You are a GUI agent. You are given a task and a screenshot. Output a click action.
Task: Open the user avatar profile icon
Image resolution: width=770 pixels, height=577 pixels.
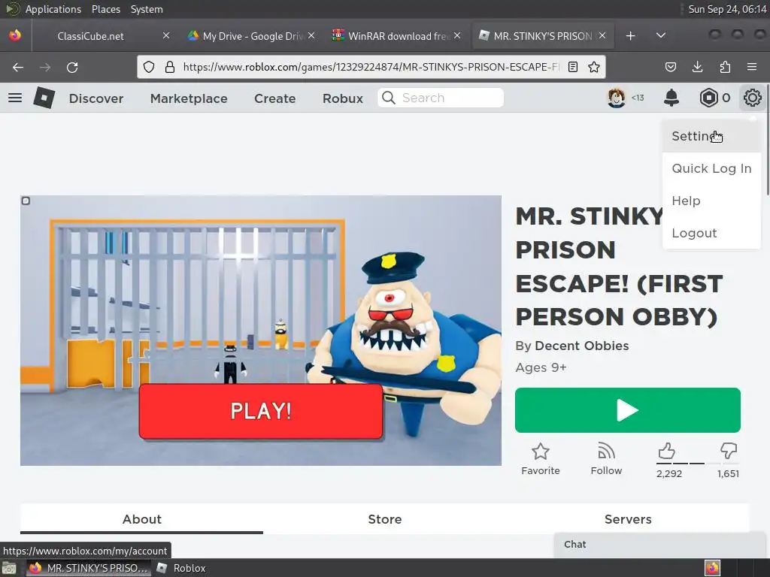click(x=617, y=98)
